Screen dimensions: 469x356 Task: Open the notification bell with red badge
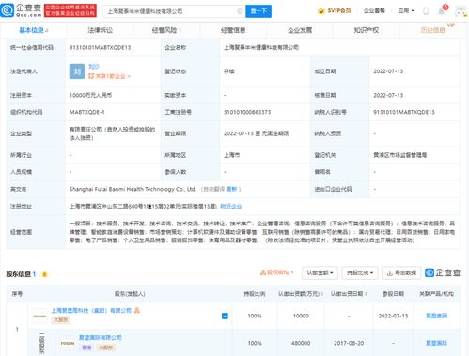442,11
